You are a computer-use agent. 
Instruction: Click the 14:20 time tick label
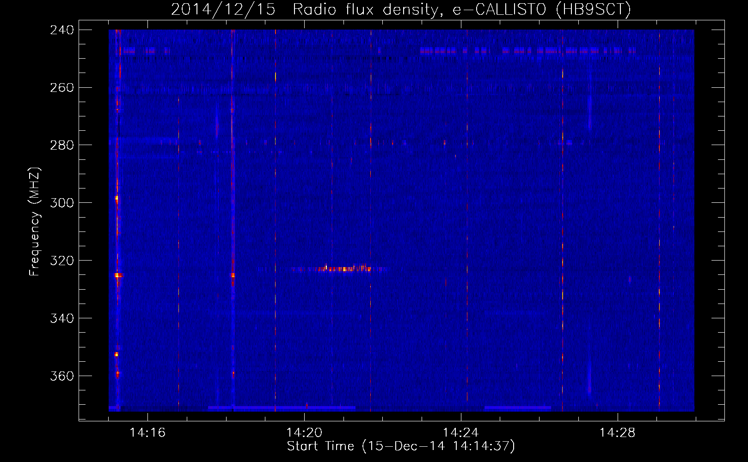tap(304, 432)
